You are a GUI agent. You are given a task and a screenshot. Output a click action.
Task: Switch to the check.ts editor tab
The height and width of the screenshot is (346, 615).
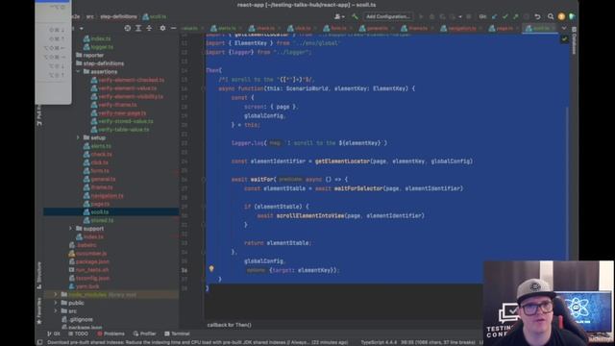click(x=263, y=28)
